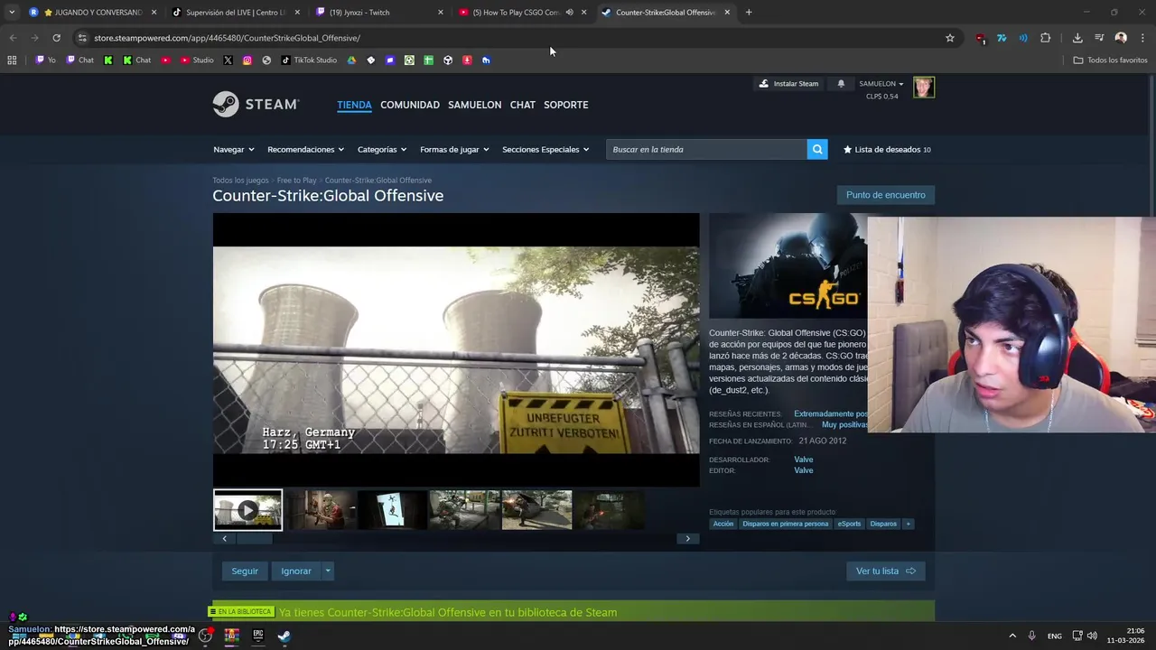Screen dimensions: 1156x650
Task: Expand Secciones Especiales dropdown
Action: point(545,150)
